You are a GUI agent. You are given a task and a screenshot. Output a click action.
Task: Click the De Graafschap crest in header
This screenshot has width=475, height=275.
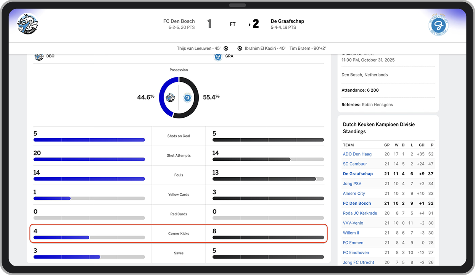point(438,26)
